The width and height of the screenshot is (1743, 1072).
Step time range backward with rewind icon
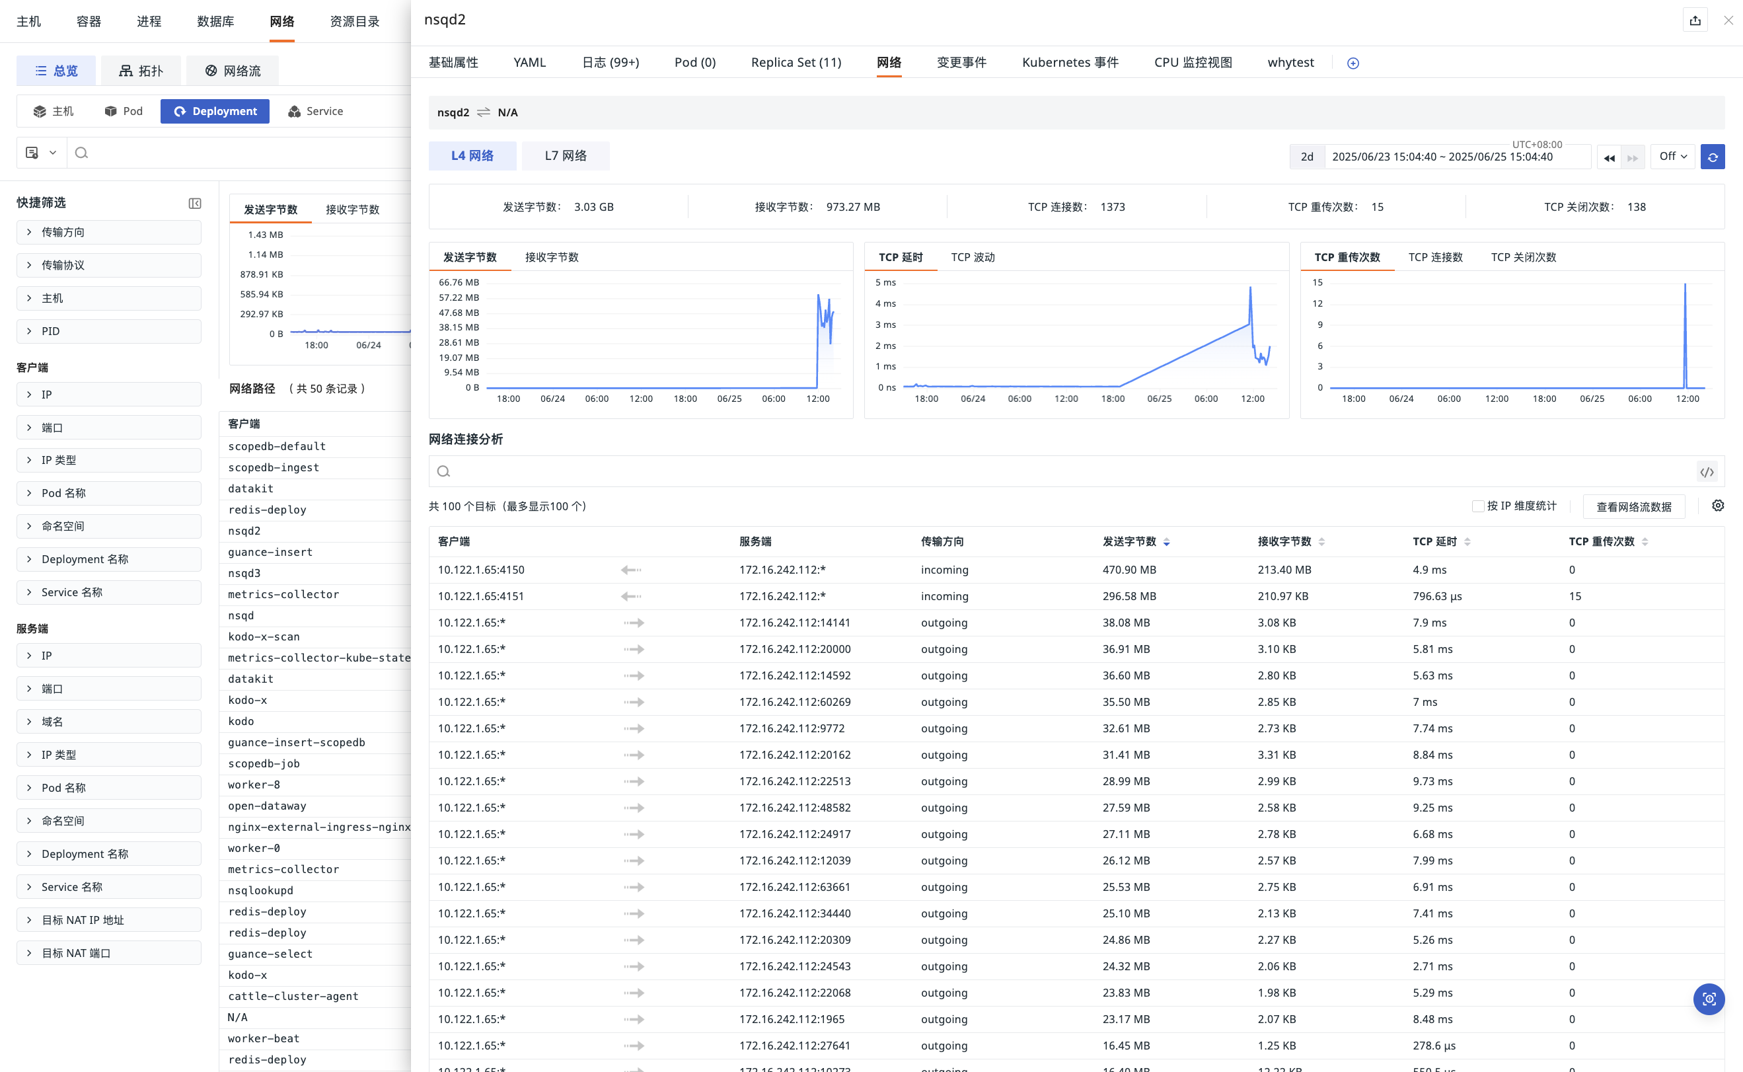1609,157
